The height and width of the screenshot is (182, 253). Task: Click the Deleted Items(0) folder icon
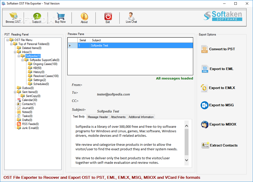tap(19, 48)
